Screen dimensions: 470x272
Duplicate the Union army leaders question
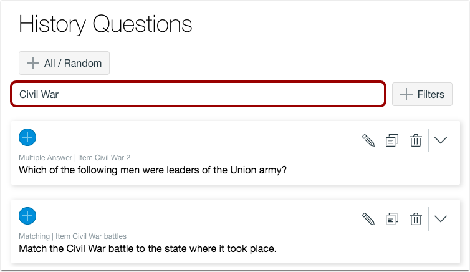coord(392,140)
